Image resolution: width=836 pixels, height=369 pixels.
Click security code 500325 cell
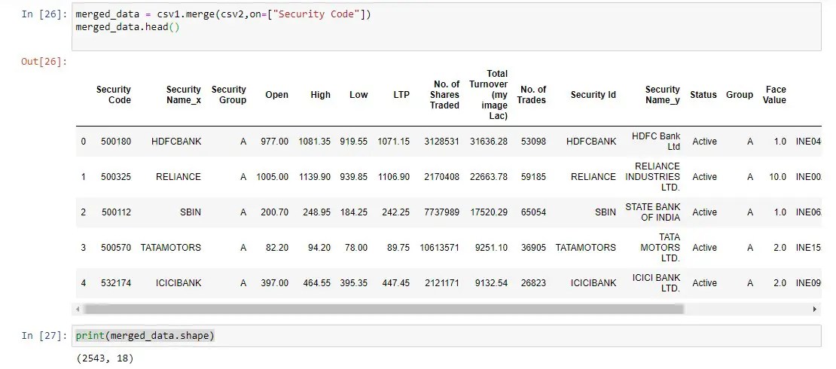(116, 176)
